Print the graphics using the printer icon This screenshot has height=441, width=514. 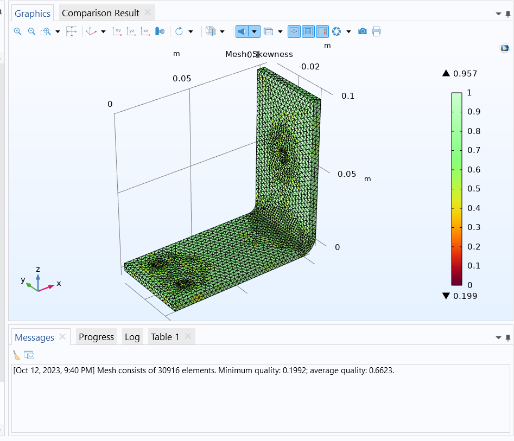click(376, 31)
